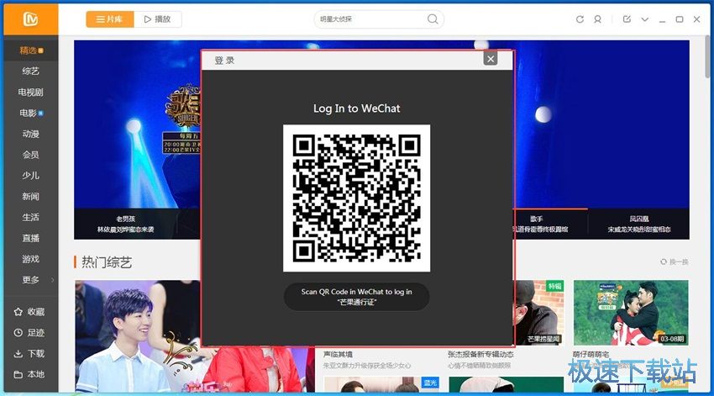Open the 少儿 category
Screen dimensions: 714x396
tap(31, 176)
